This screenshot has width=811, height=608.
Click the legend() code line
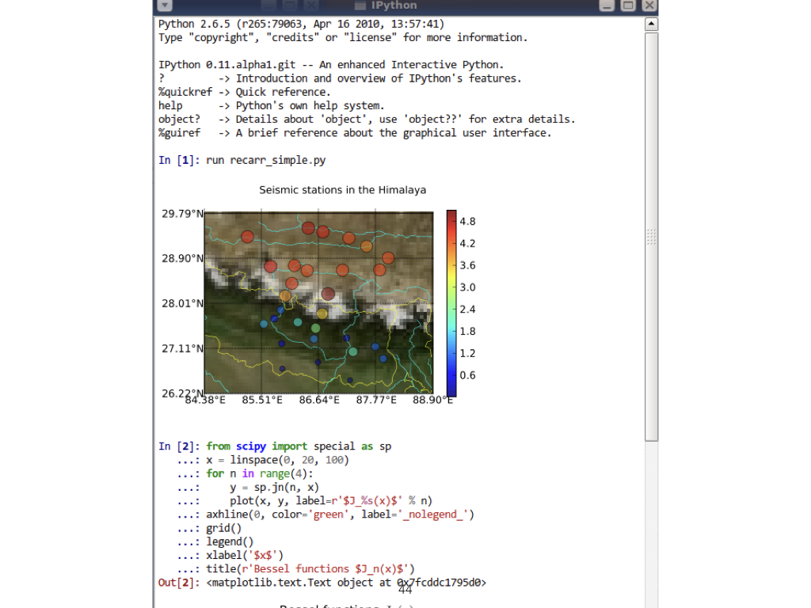[x=223, y=541]
